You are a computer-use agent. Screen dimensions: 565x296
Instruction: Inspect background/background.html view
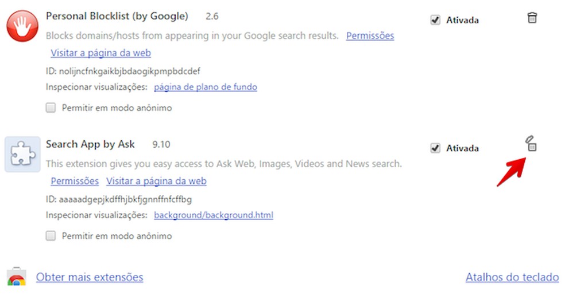[x=214, y=215]
